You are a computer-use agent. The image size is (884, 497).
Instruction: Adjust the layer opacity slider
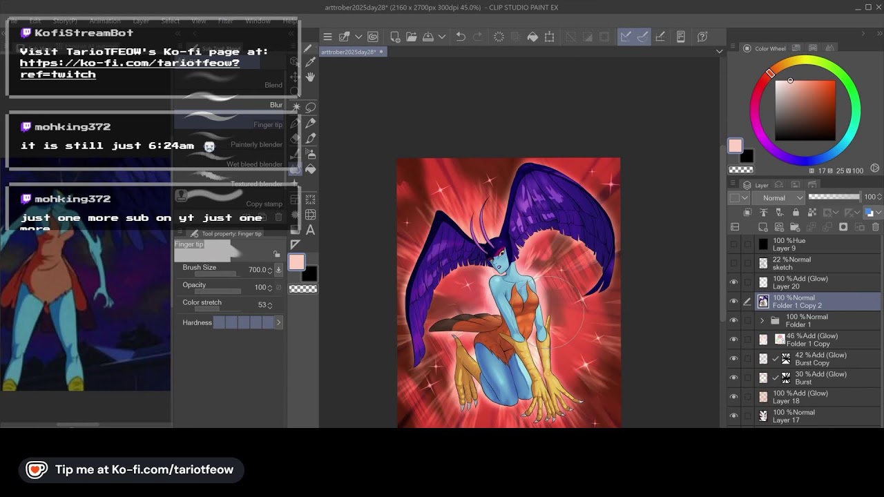[x=834, y=197]
